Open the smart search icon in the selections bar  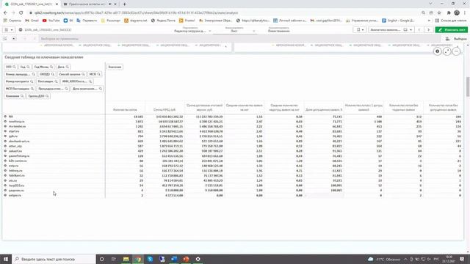(5, 39)
